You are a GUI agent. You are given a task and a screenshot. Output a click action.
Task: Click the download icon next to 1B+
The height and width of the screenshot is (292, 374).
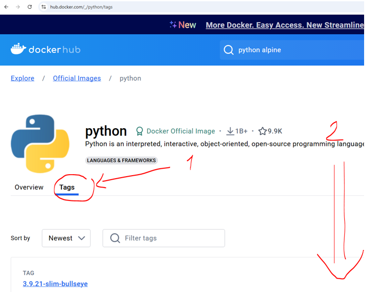pos(230,131)
